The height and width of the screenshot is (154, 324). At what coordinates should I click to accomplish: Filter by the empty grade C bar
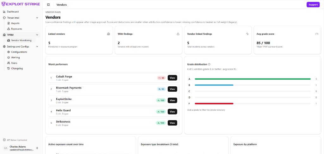(253, 91)
